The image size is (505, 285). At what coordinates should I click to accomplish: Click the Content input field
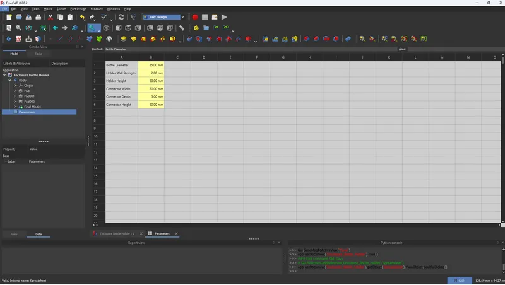(251, 49)
